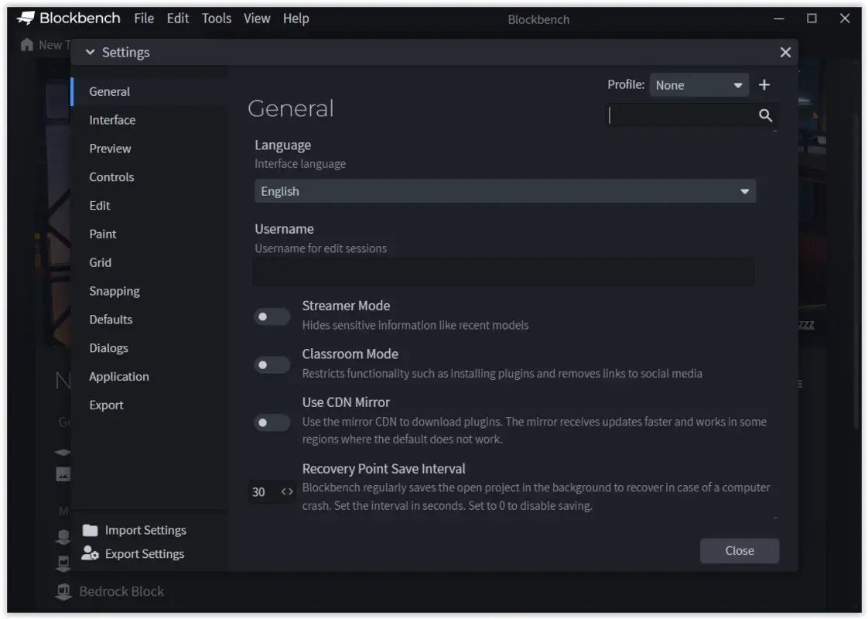Screen dimensions: 868x619
Task: Enable Streamer Mode
Action: (272, 316)
